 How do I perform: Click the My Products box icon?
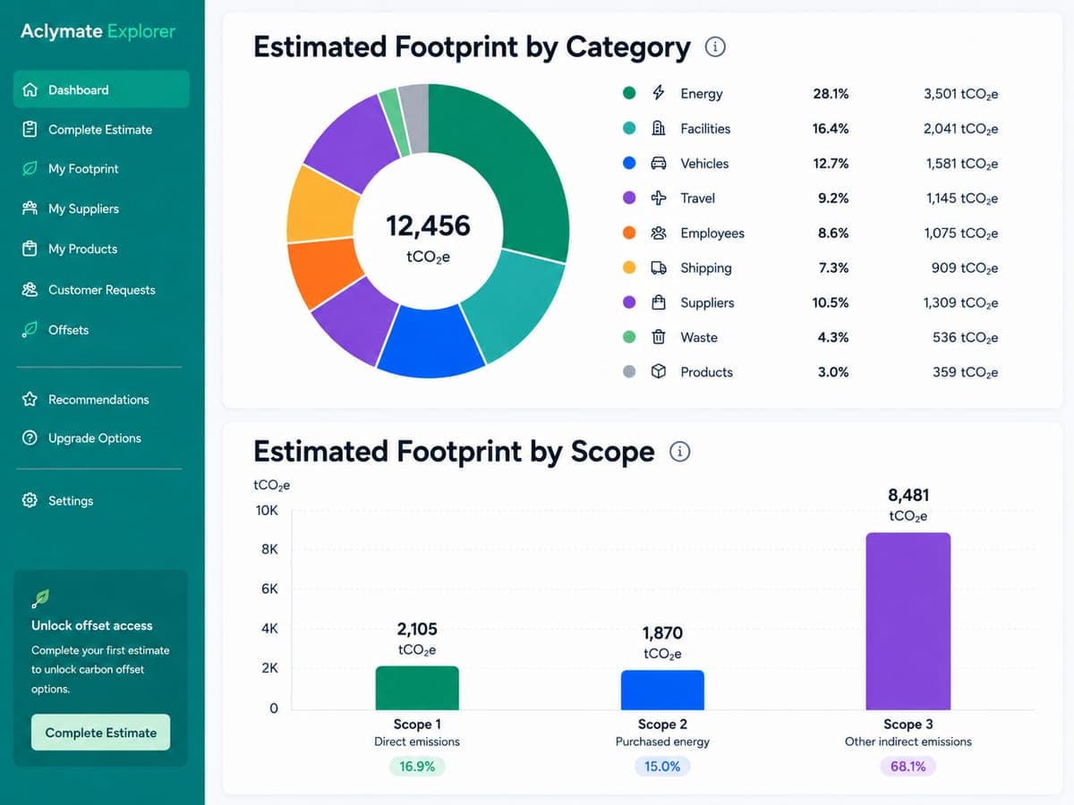30,249
